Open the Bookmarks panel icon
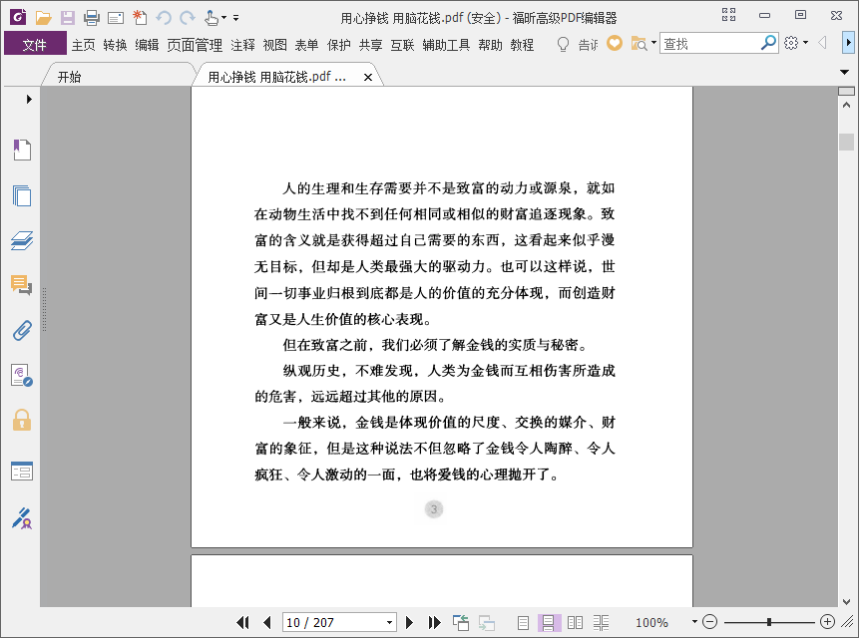The width and height of the screenshot is (859, 638). point(22,150)
